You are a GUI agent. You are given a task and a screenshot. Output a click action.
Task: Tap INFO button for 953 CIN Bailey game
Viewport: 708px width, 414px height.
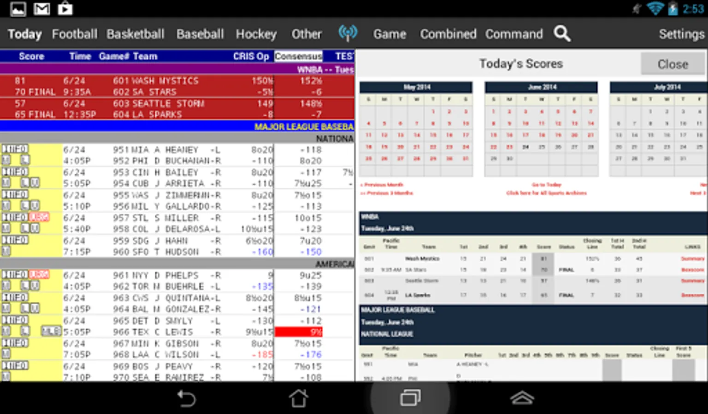click(15, 172)
